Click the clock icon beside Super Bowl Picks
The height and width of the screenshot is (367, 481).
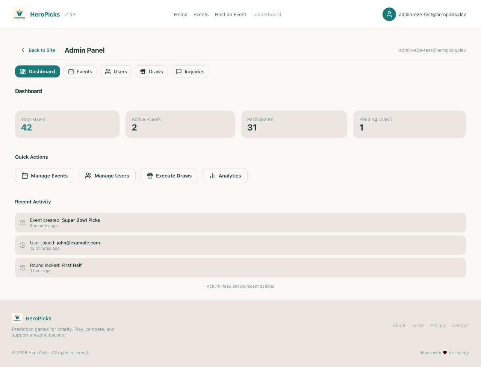pos(23,223)
